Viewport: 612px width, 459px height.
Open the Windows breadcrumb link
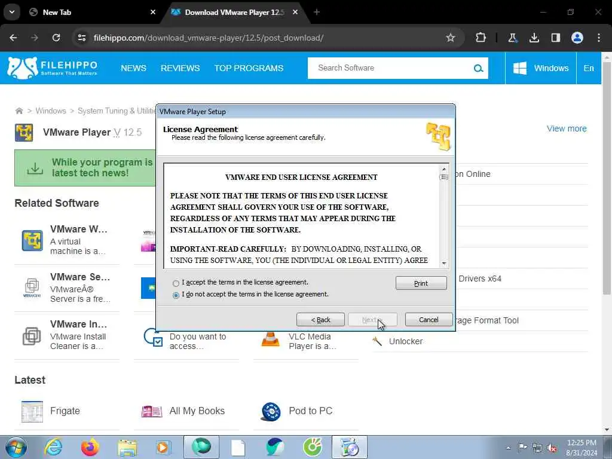(x=51, y=111)
